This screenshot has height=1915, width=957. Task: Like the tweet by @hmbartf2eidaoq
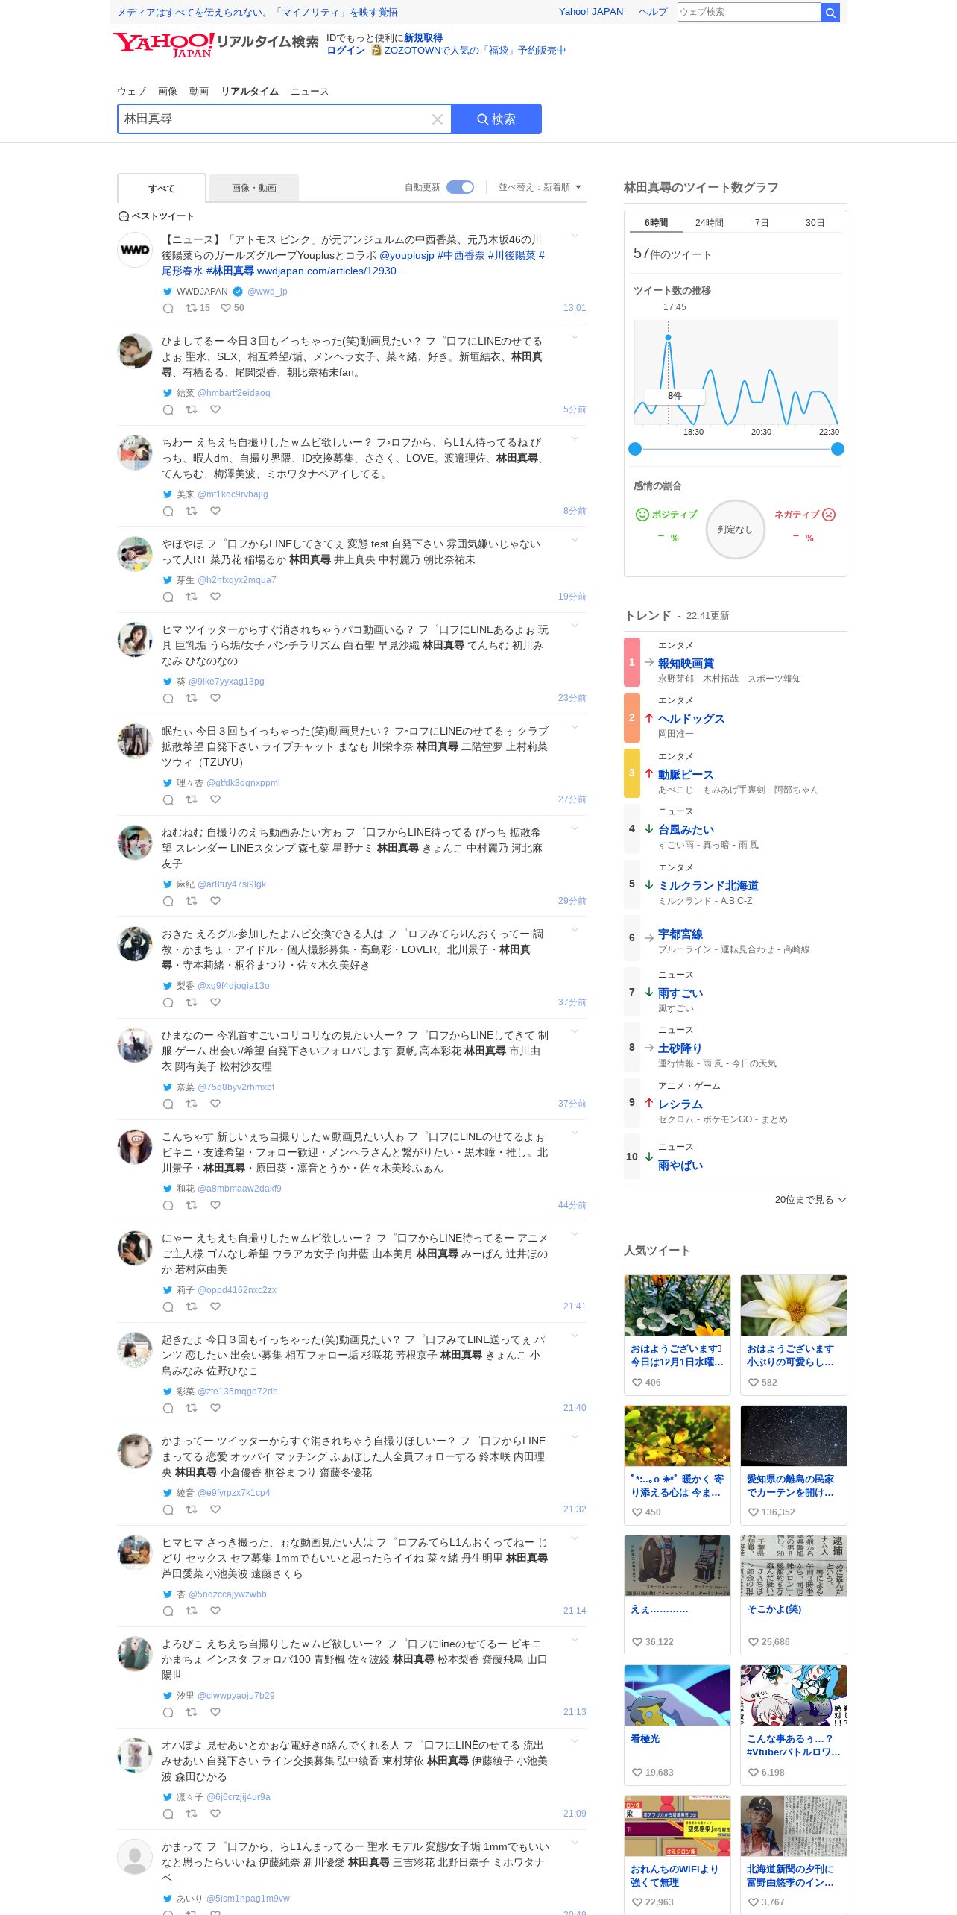point(215,409)
